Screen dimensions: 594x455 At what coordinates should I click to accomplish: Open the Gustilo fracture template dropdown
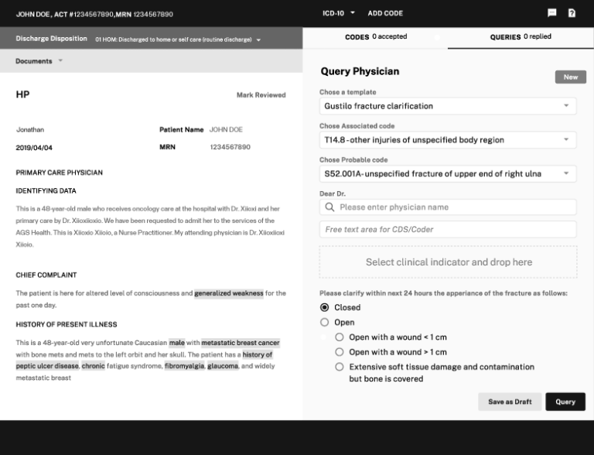coord(448,106)
